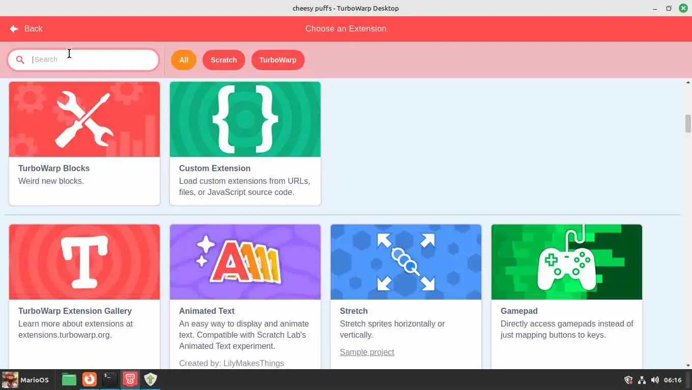Screen dimensions: 692x390
Task: Click 'Created by: LilyMakesThings' text
Action: (232, 363)
